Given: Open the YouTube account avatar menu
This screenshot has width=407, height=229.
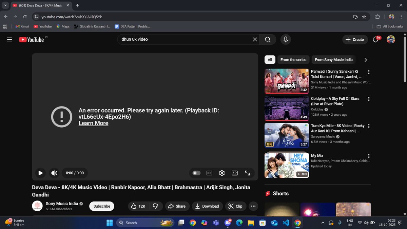Looking at the screenshot, I should click(391, 40).
